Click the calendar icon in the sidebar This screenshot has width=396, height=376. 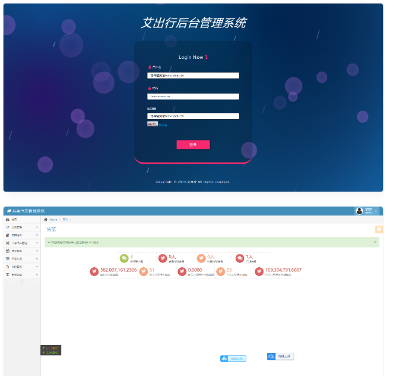tap(7, 251)
